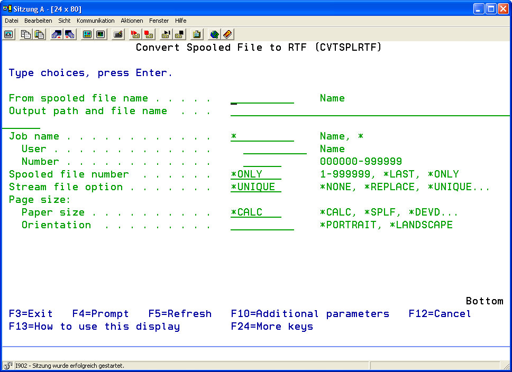Select the Stream file option *UNIQUE field
512x372 pixels.
point(255,187)
